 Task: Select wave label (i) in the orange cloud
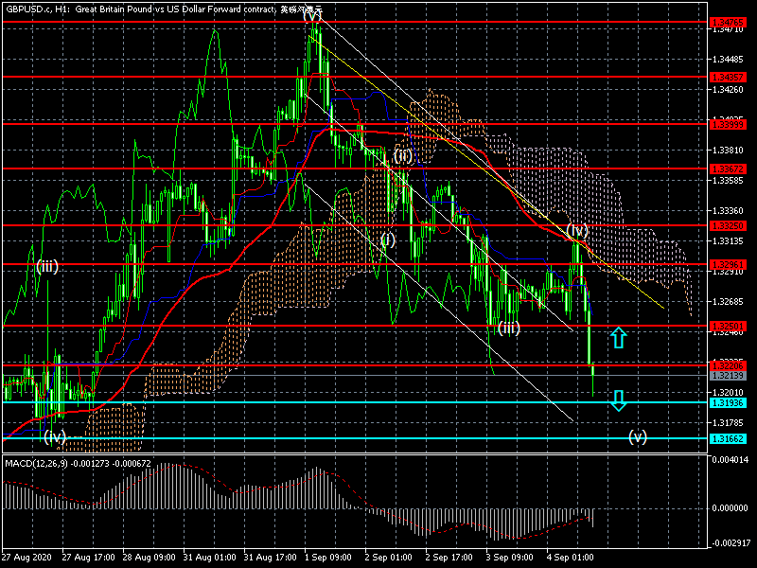[x=387, y=240]
